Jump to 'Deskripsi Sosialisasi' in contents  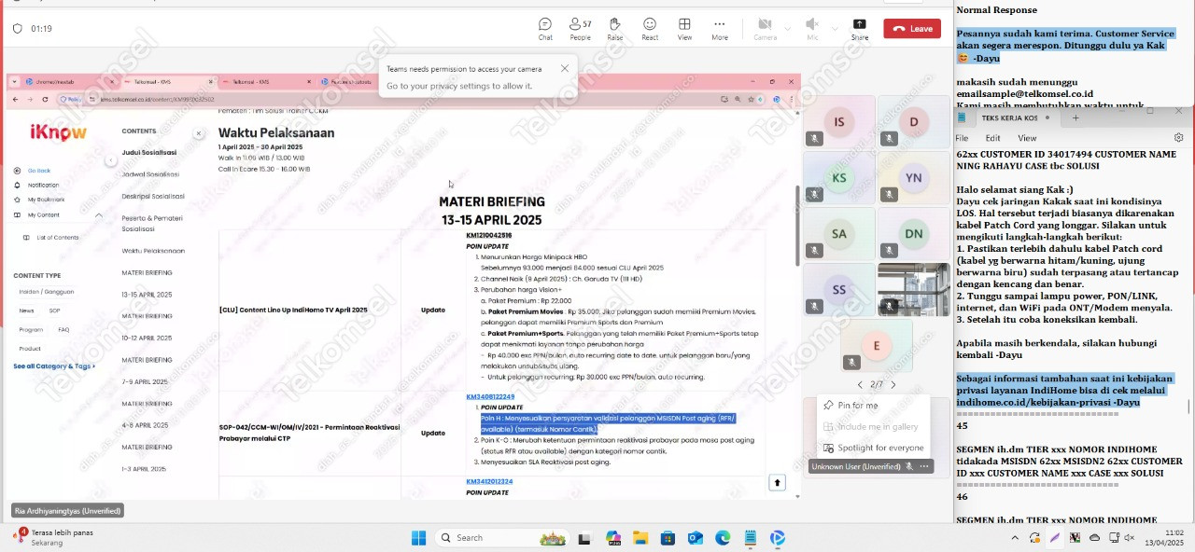click(153, 196)
